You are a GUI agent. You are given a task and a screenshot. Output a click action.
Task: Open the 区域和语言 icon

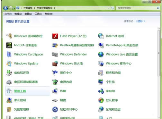pyautogui.click(x=101, y=109)
